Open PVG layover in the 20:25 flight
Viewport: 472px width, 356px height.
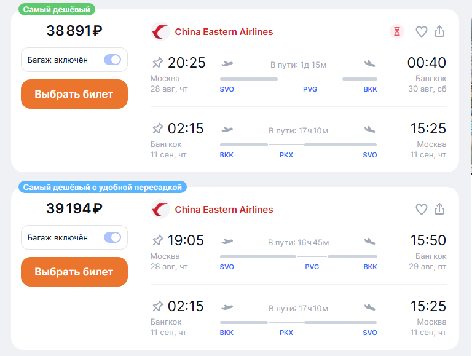(x=310, y=89)
